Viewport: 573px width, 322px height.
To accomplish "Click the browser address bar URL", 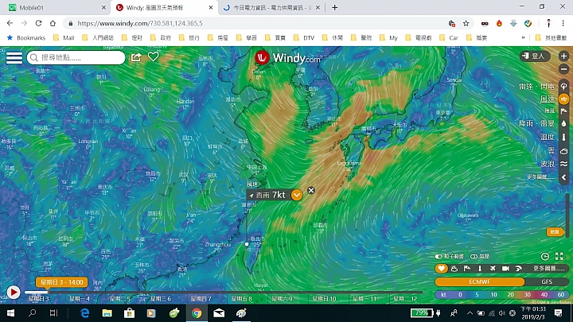I will (140, 23).
